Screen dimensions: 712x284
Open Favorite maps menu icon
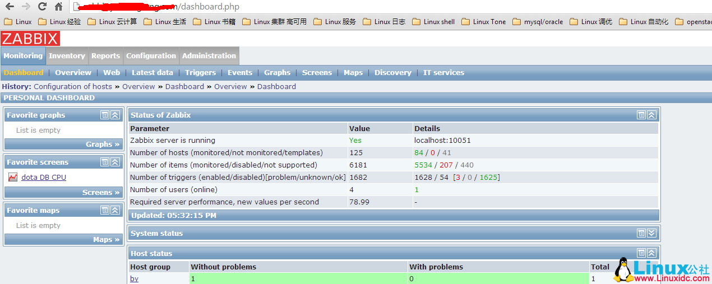[105, 210]
